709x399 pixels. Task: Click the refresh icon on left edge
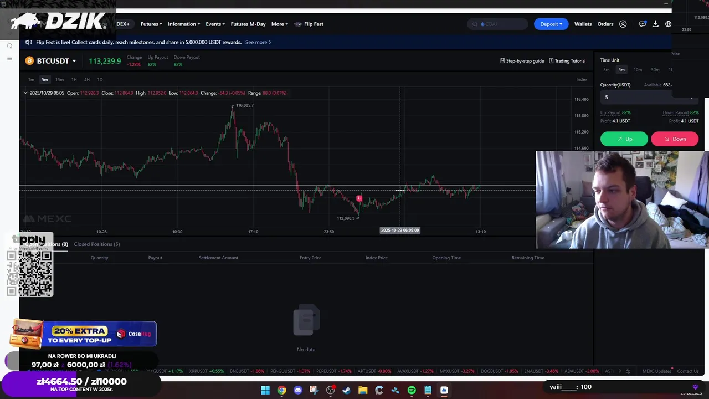pyautogui.click(x=9, y=45)
